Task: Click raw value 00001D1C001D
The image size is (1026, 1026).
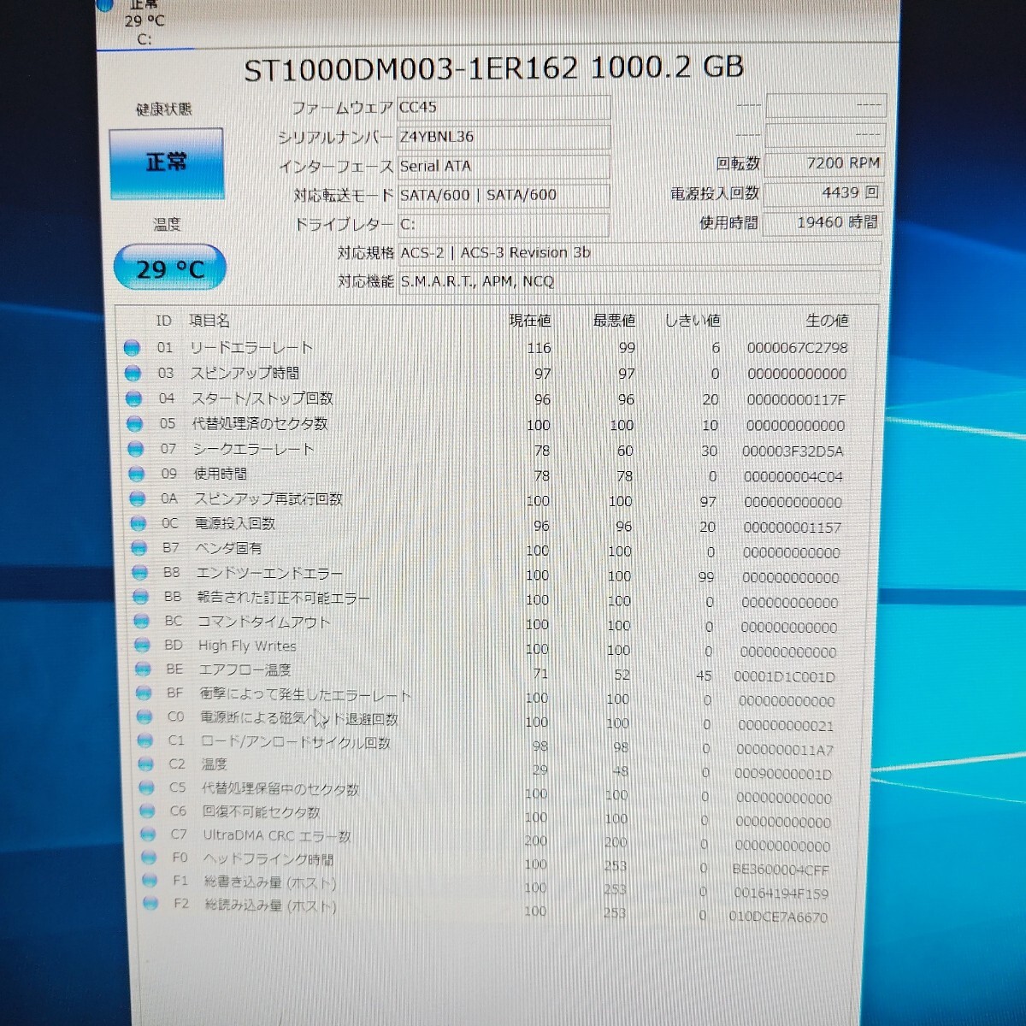Action: 784,676
